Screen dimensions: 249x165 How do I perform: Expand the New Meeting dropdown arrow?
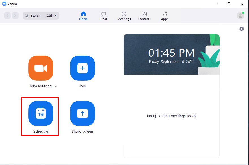point(55,86)
